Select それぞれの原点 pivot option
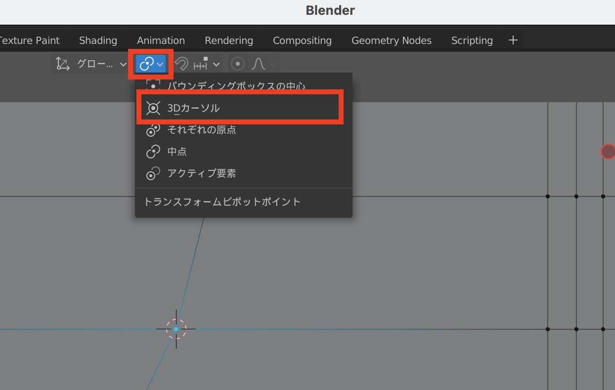 click(x=201, y=130)
